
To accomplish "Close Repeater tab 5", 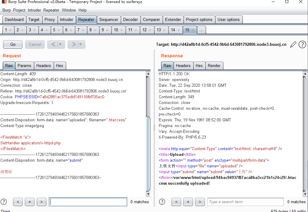I will 59,30.
